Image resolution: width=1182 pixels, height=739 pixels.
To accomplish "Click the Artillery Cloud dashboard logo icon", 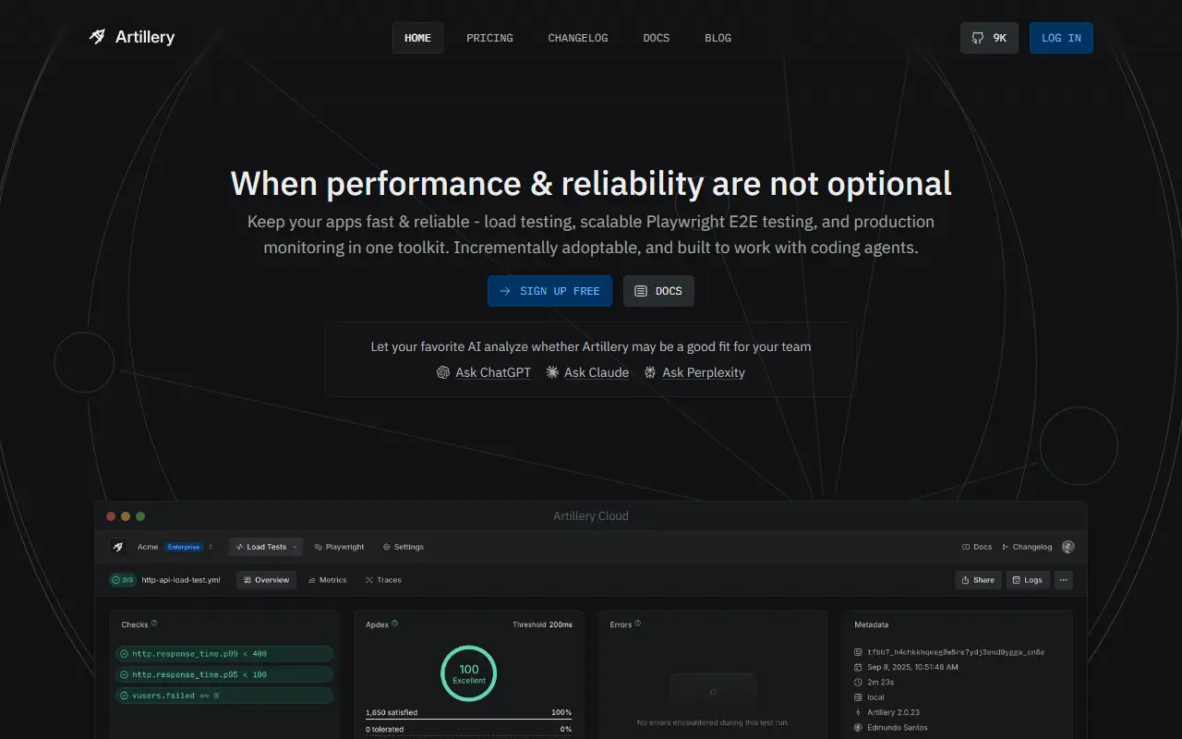I will tap(118, 547).
